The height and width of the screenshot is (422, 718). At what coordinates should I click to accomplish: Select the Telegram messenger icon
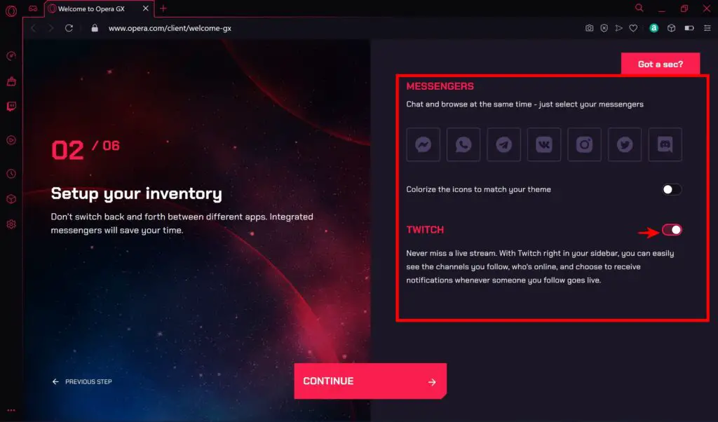point(503,144)
